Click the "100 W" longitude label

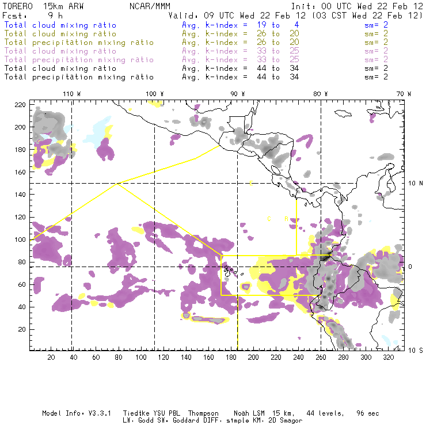[x=155, y=94]
